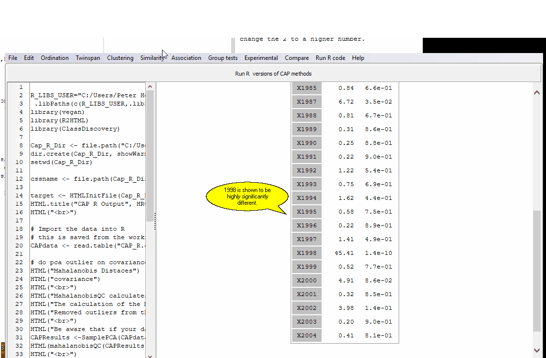Open the Ordination menu
This screenshot has width=546, height=358.
(x=55, y=58)
